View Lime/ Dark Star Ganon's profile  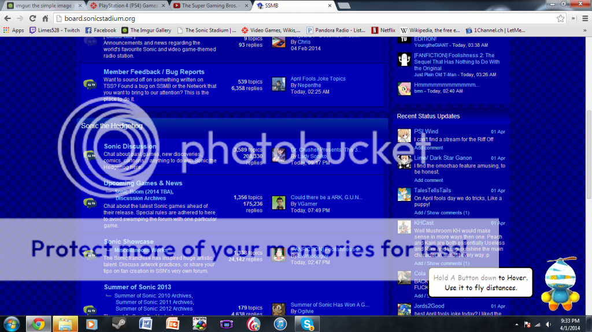(443, 158)
